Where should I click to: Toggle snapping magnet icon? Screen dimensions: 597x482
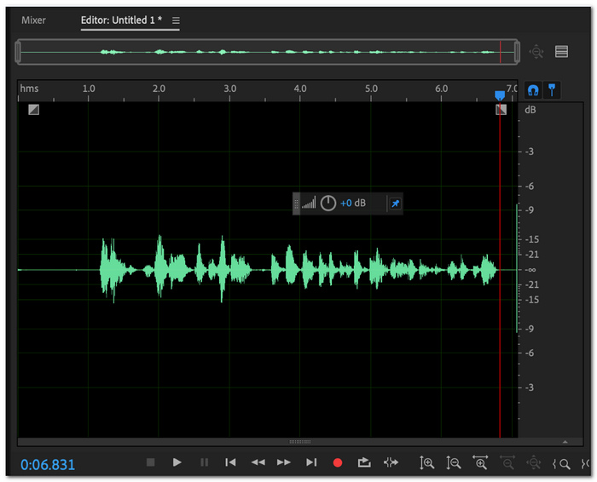(x=533, y=90)
